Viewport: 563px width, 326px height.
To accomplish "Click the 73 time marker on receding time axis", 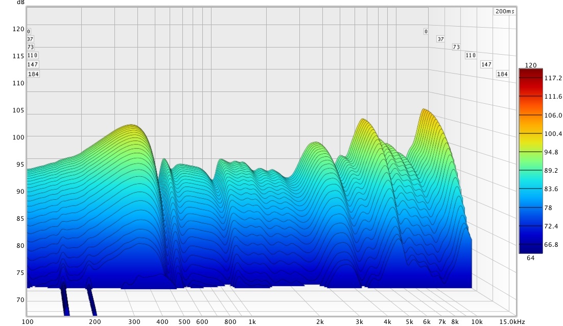I will point(456,47).
